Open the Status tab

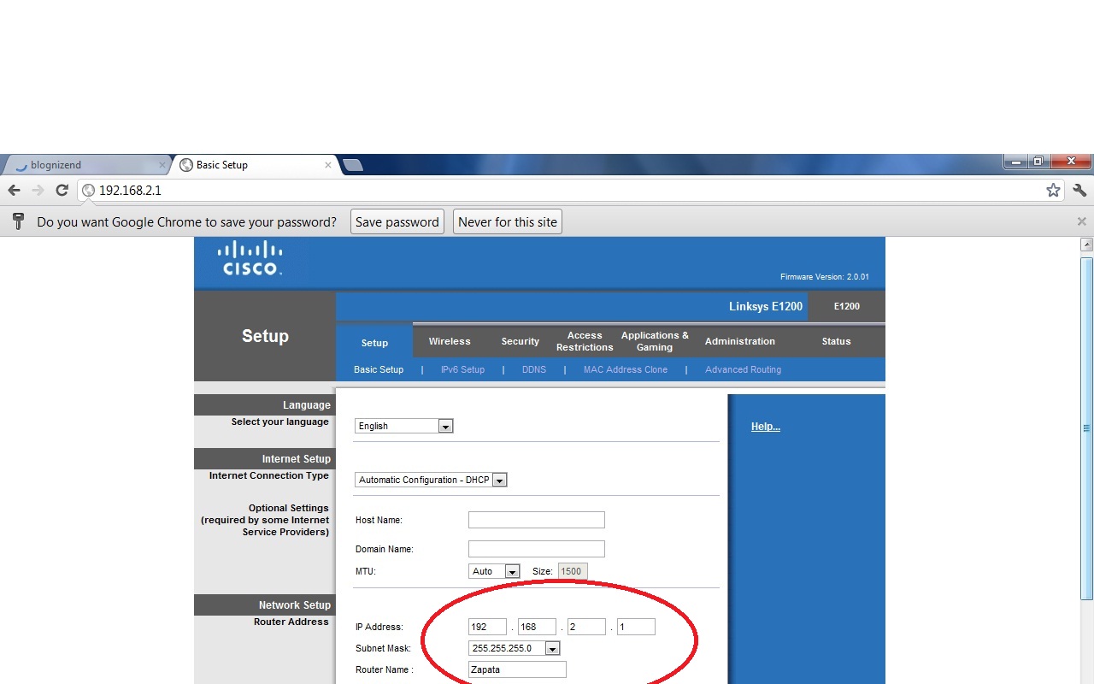pos(836,341)
